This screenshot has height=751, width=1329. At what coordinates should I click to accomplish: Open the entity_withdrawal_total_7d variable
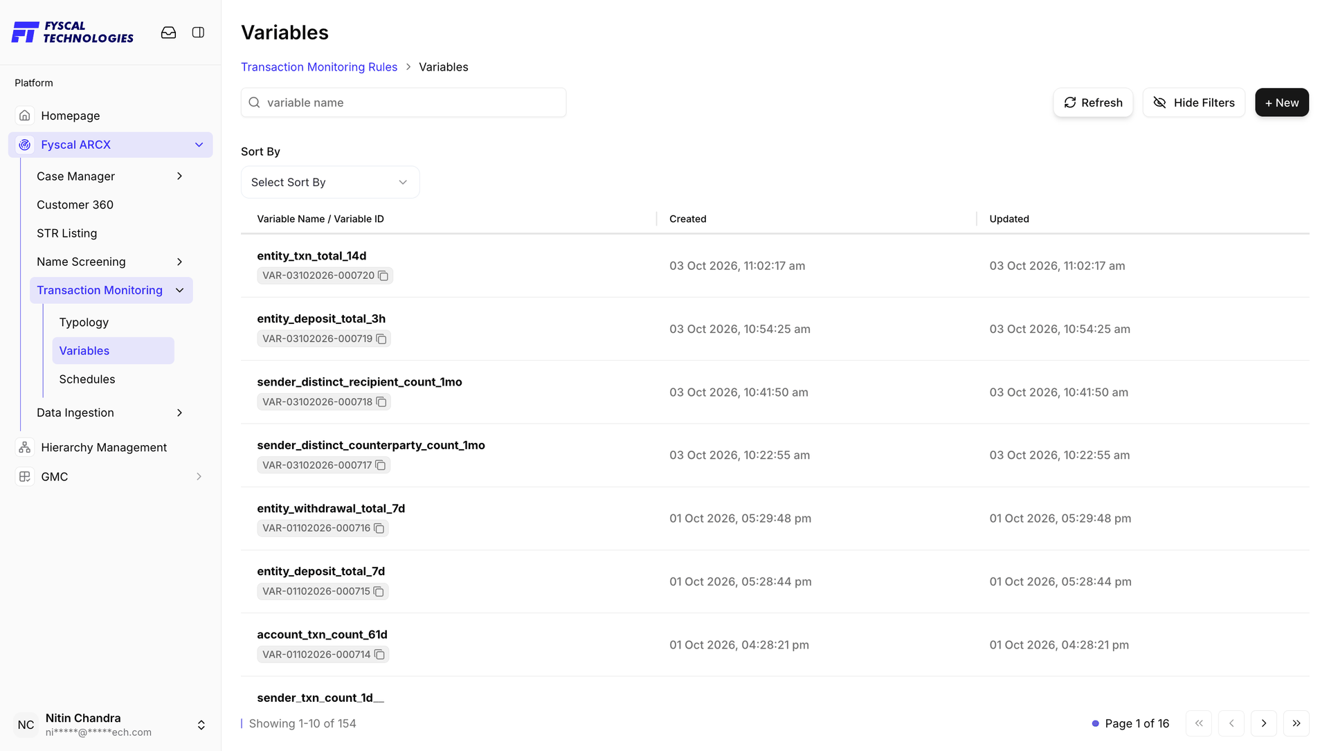331,509
